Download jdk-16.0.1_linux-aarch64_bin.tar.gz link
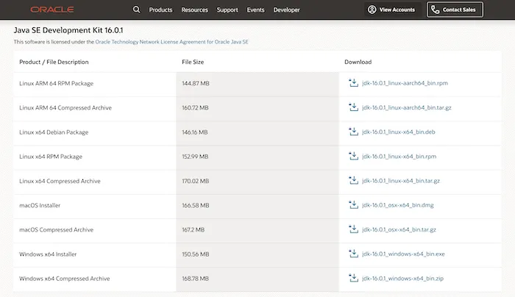Screen dimensions: 515x297 pyautogui.click(x=407, y=107)
